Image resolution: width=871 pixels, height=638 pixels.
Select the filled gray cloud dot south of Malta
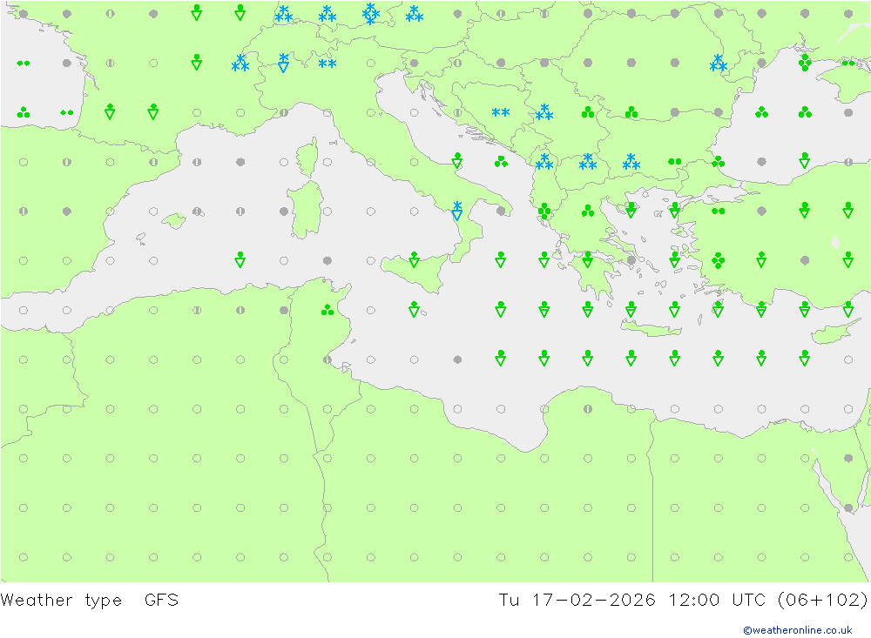[457, 359]
